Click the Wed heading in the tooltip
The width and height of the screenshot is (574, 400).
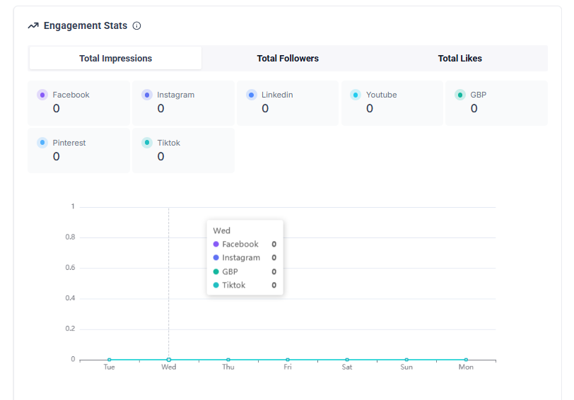(221, 230)
